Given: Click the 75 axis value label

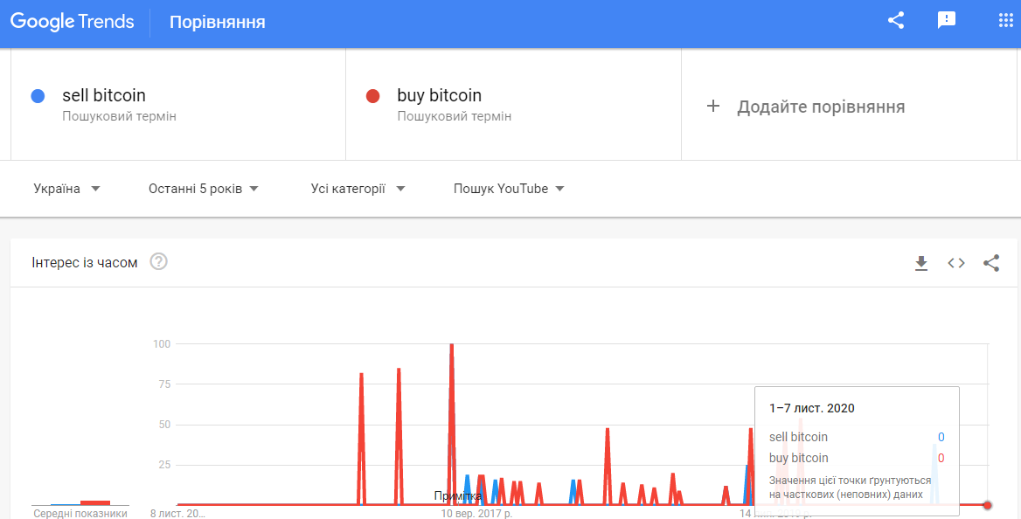Looking at the screenshot, I should tap(164, 384).
